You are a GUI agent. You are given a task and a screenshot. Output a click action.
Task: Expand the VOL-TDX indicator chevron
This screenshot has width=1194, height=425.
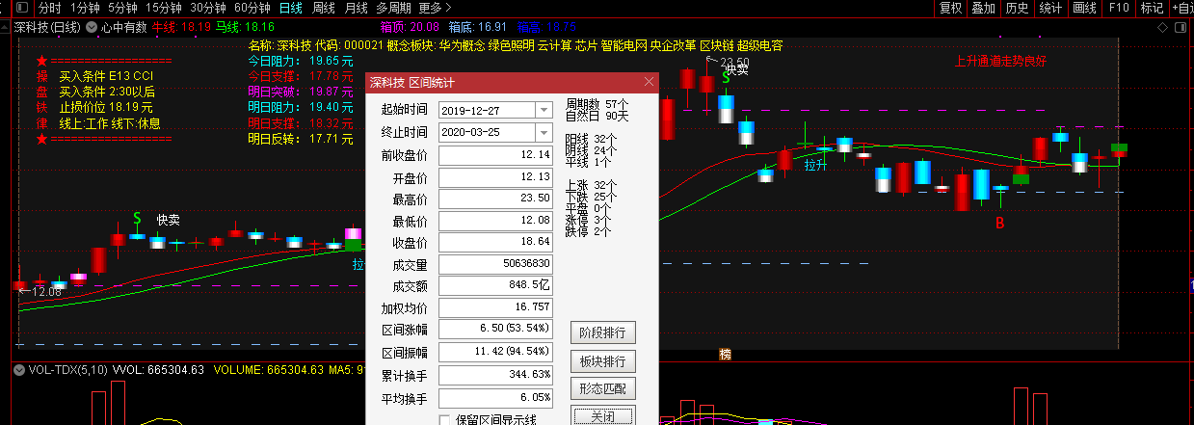(x=20, y=369)
